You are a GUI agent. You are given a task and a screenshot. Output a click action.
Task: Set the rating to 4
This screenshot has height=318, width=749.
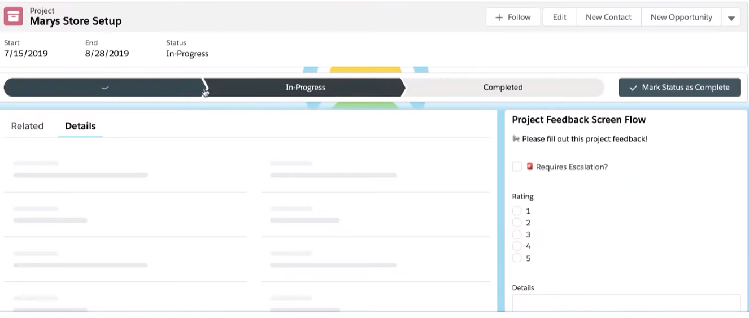tap(517, 246)
